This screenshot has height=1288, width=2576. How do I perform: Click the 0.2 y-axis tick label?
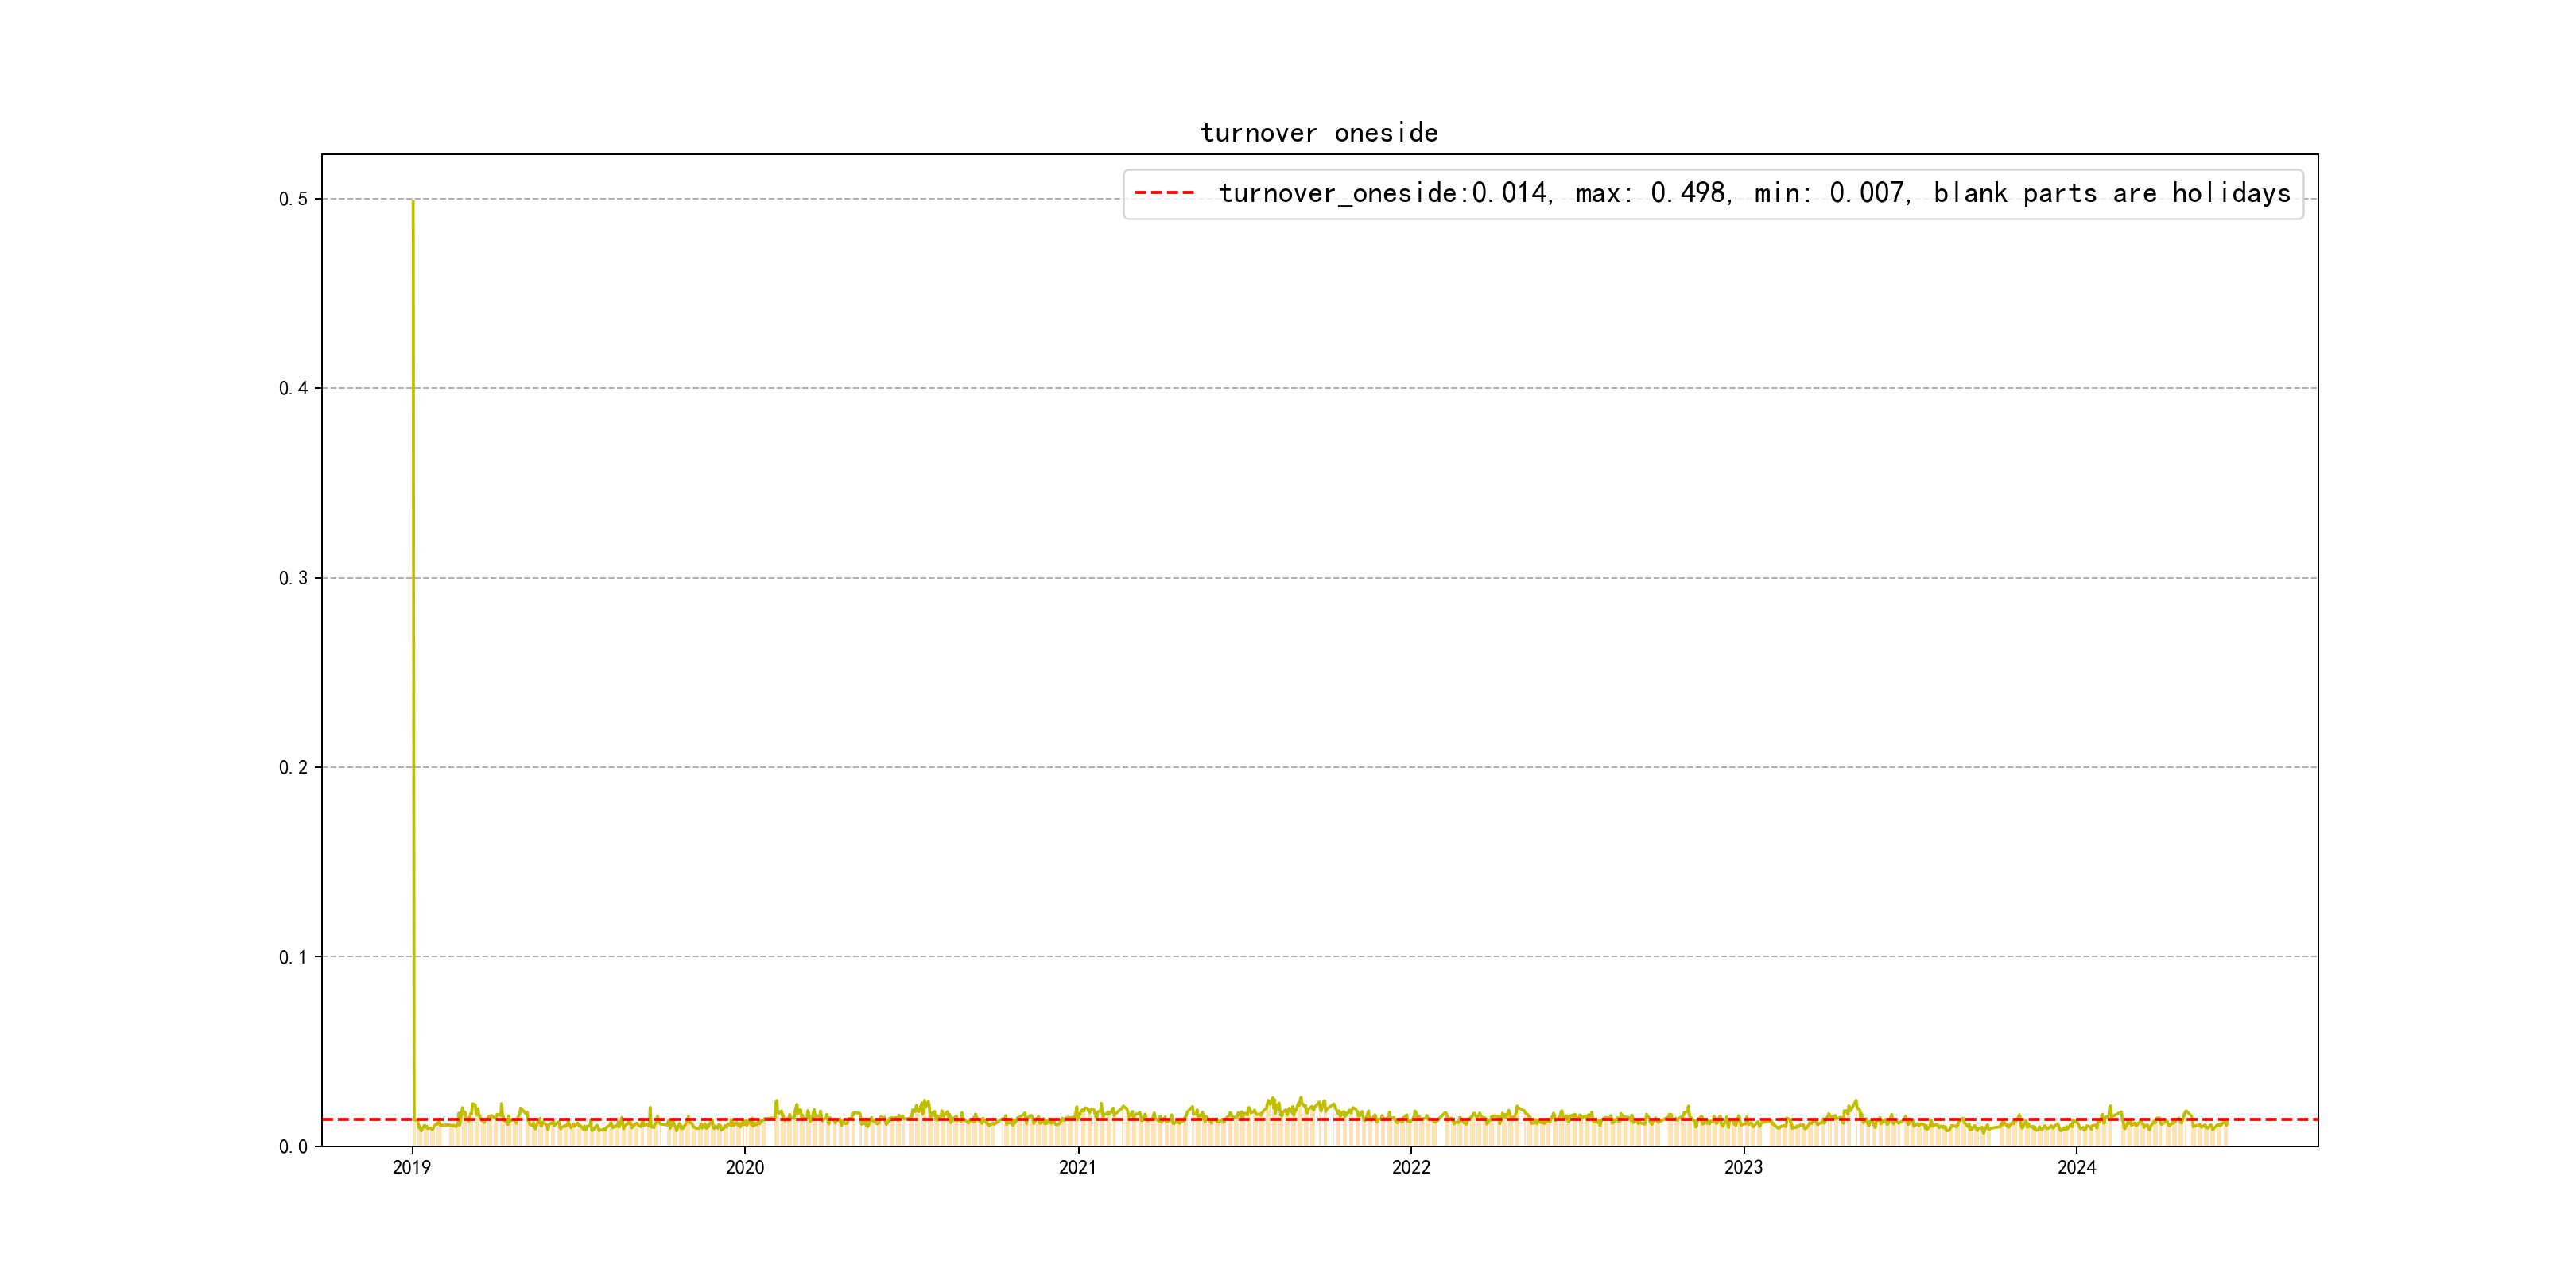pyautogui.click(x=293, y=767)
